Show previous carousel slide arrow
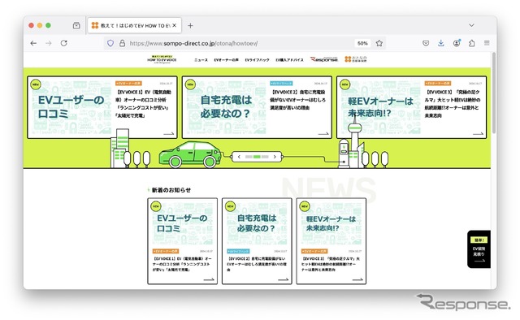 pos(239,157)
